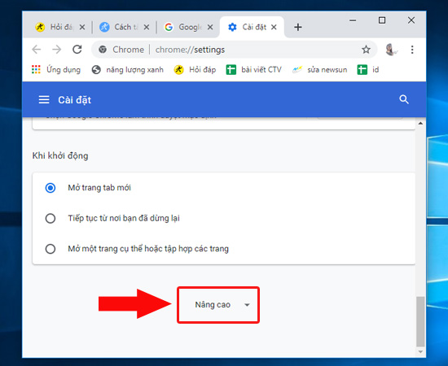Bookmark this page with the star icon
448x366 pixels.
(x=366, y=50)
